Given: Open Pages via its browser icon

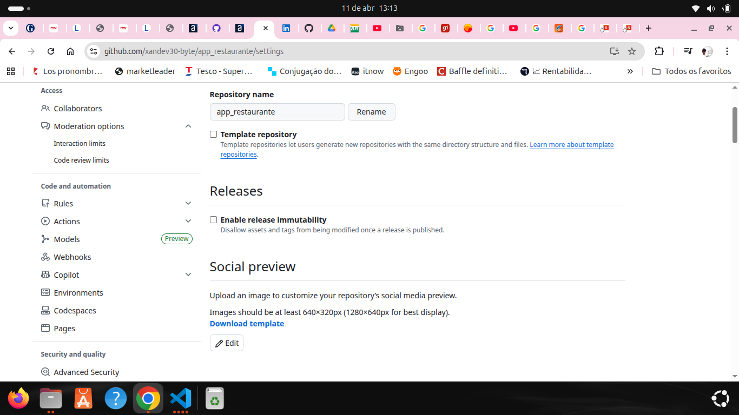Looking at the screenshot, I should (x=45, y=328).
